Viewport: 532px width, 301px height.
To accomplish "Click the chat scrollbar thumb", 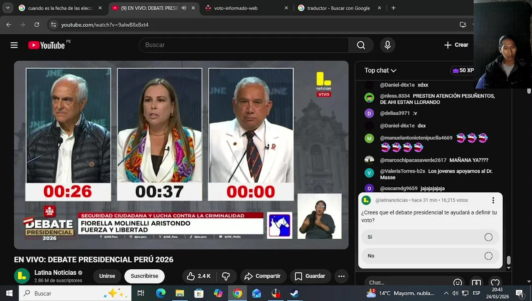I will click(x=509, y=260).
